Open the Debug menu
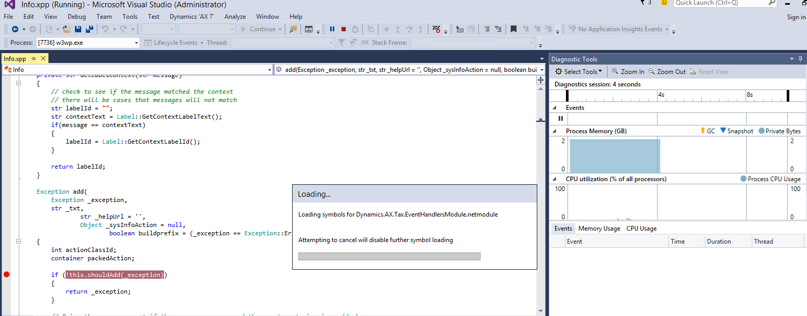This screenshot has width=807, height=316. (77, 17)
